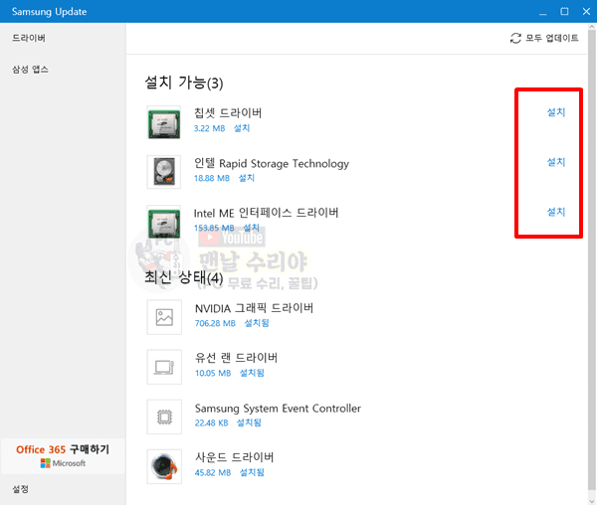Image resolution: width=597 pixels, height=505 pixels.
Task: Install Intel ME 인터페이스 드라이버 via right 설치
Action: tap(556, 212)
